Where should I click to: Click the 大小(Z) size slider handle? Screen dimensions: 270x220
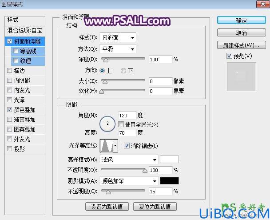(105, 82)
